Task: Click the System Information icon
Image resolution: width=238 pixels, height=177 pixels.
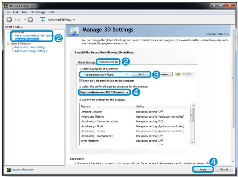Action: [9, 170]
